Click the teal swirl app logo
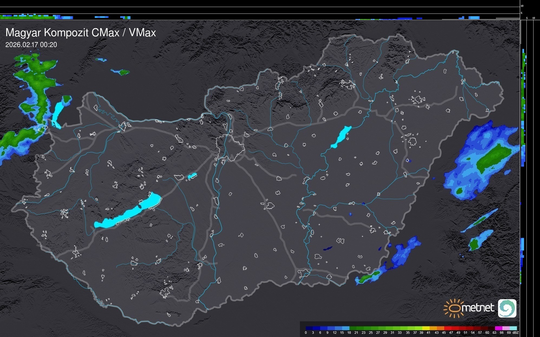This screenshot has width=540, height=337. [507, 308]
